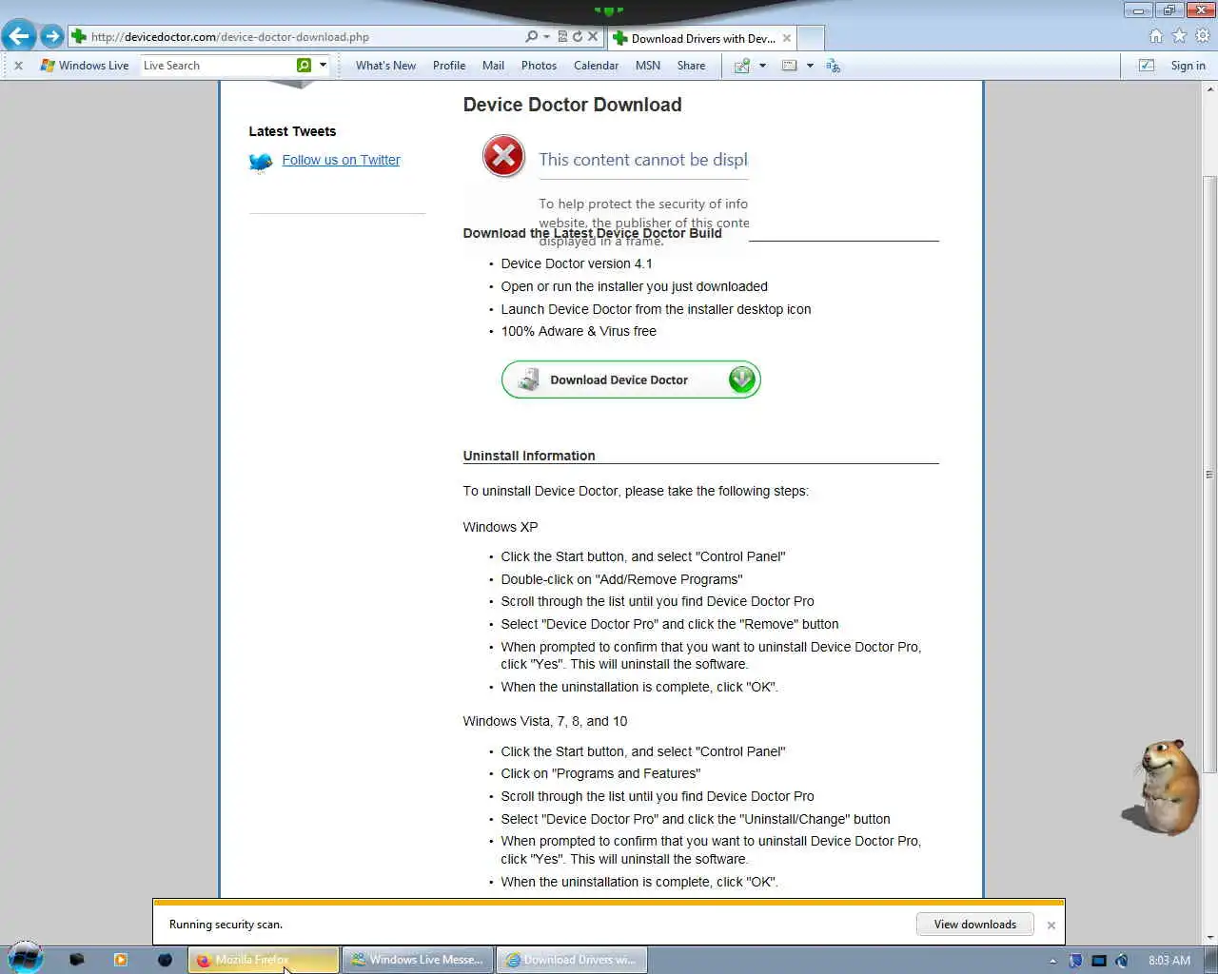This screenshot has height=974, width=1218.
Task: Click the scrollbar up arrow
Action: [x=1209, y=89]
